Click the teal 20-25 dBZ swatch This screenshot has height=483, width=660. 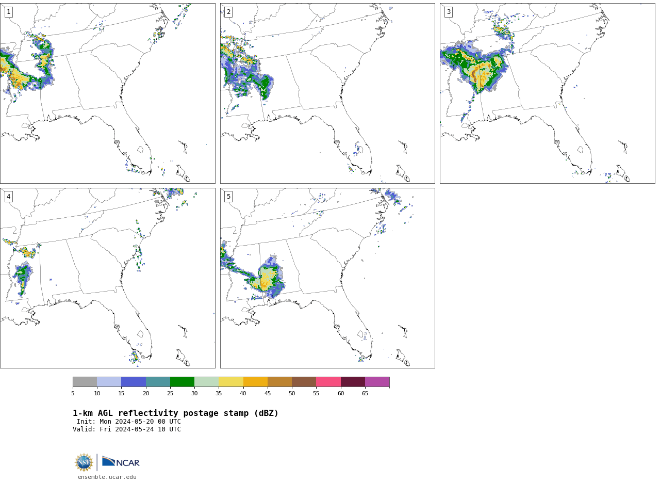[158, 382]
